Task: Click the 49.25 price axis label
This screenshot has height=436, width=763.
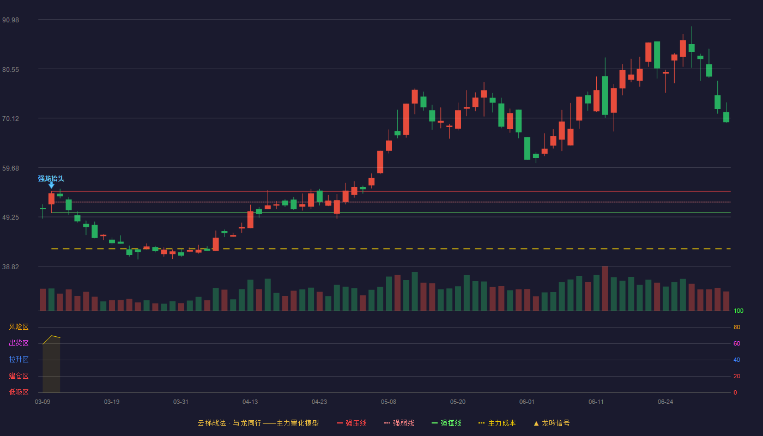Action: coord(11,217)
